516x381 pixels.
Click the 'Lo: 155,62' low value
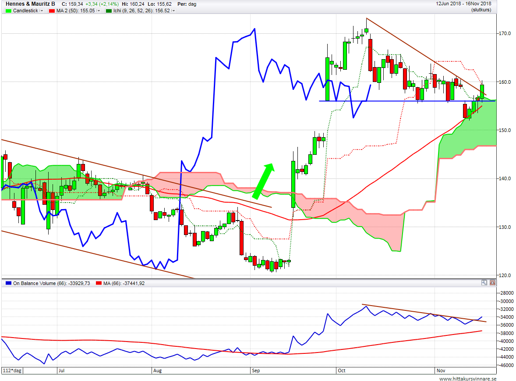point(159,4)
